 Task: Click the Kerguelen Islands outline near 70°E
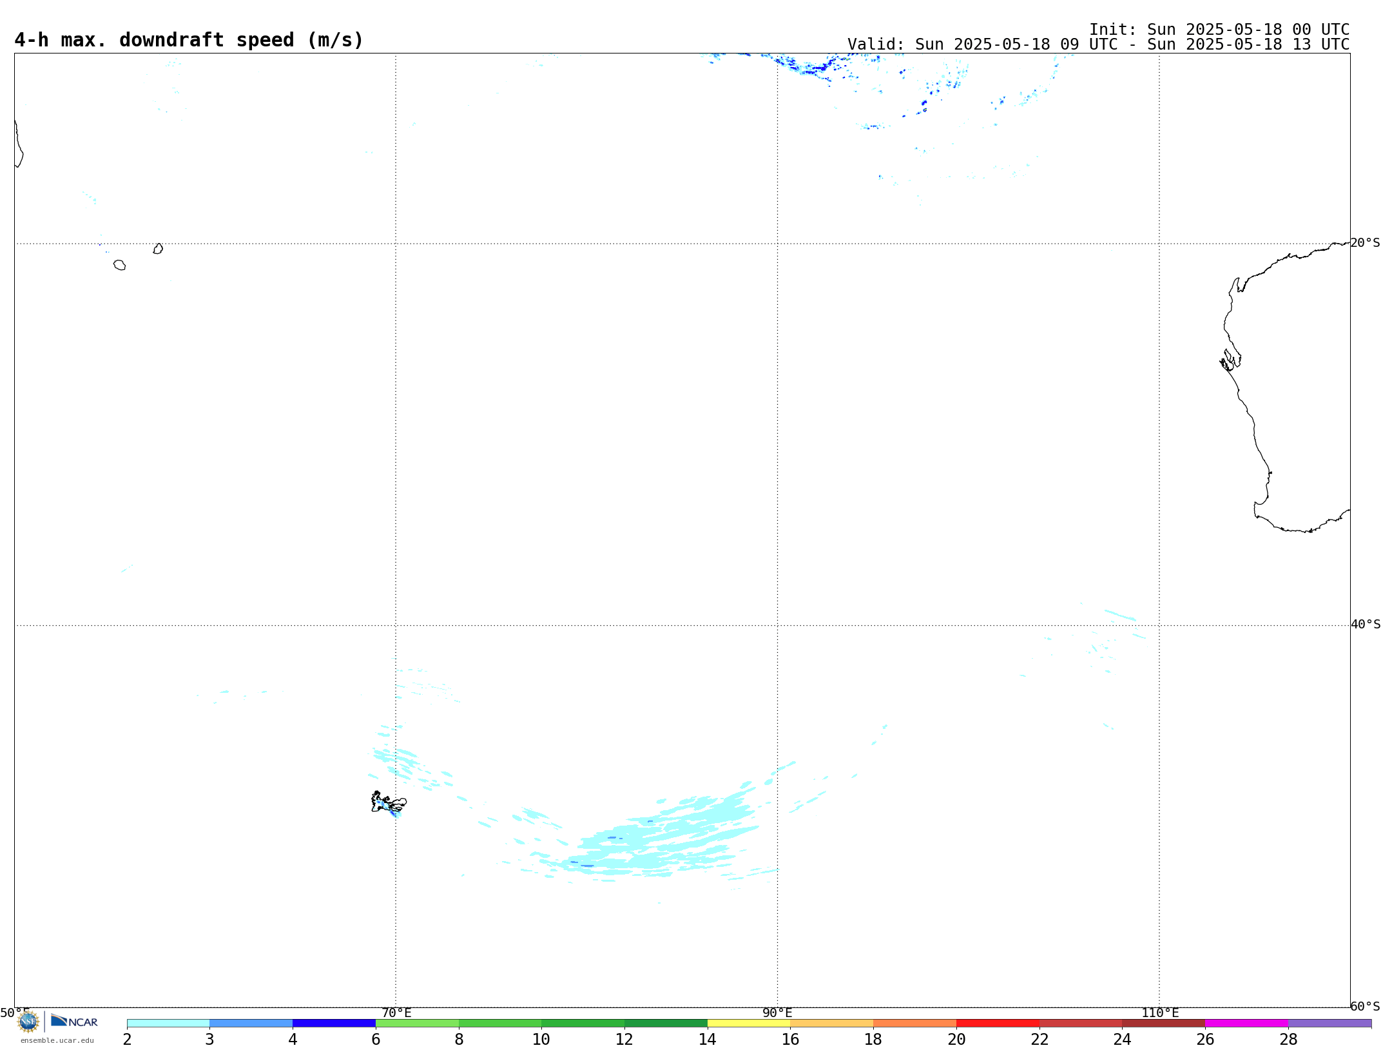[389, 802]
